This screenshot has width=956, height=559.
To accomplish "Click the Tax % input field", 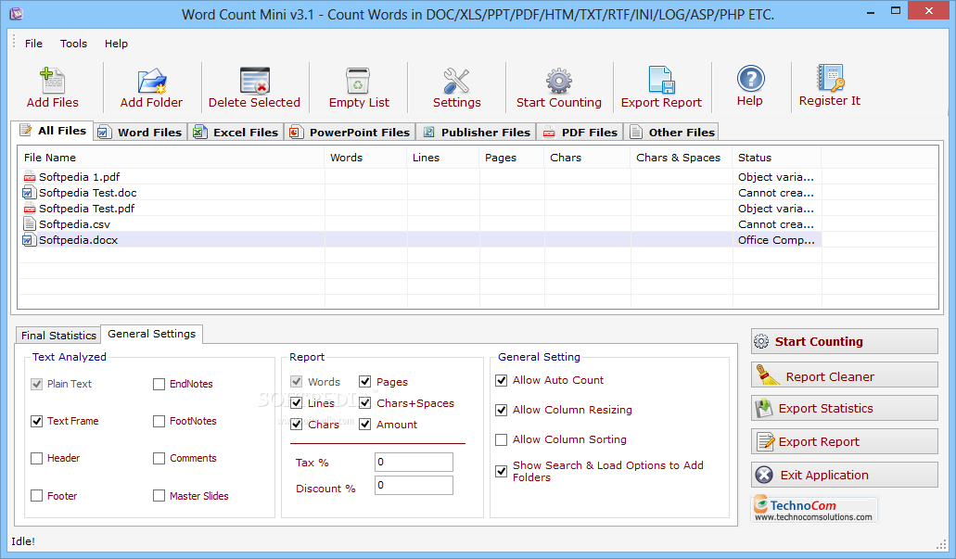I will [x=414, y=462].
